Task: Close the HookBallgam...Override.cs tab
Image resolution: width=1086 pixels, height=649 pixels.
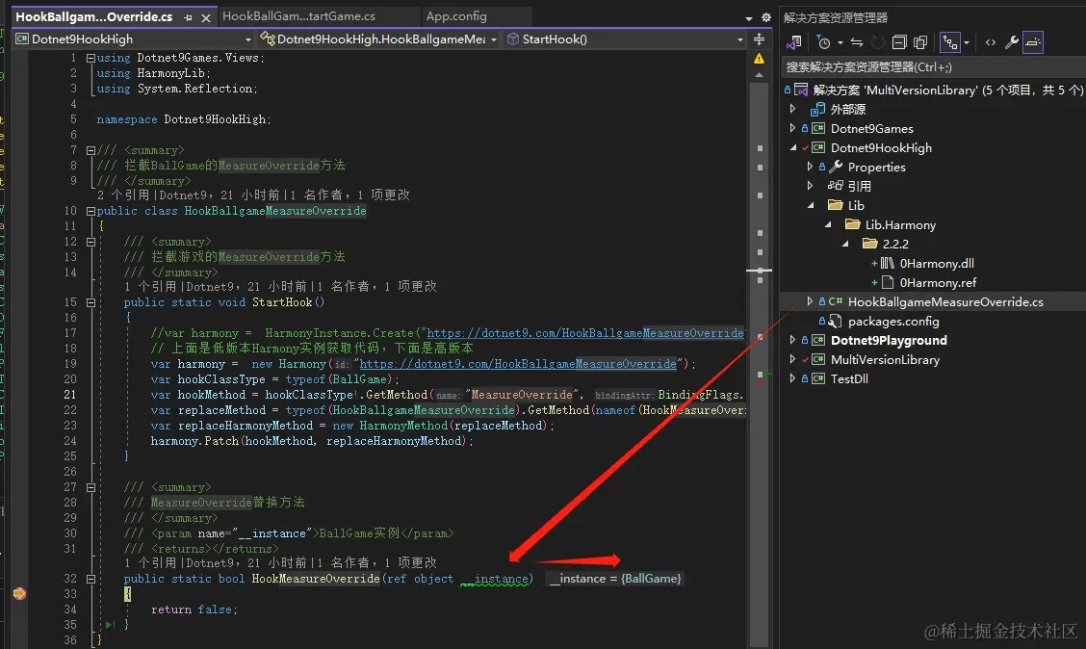Action: pyautogui.click(x=206, y=18)
